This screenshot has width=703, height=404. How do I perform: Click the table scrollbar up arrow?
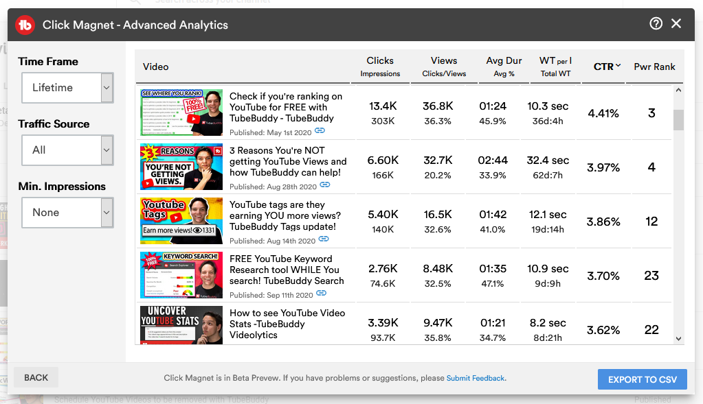678,90
